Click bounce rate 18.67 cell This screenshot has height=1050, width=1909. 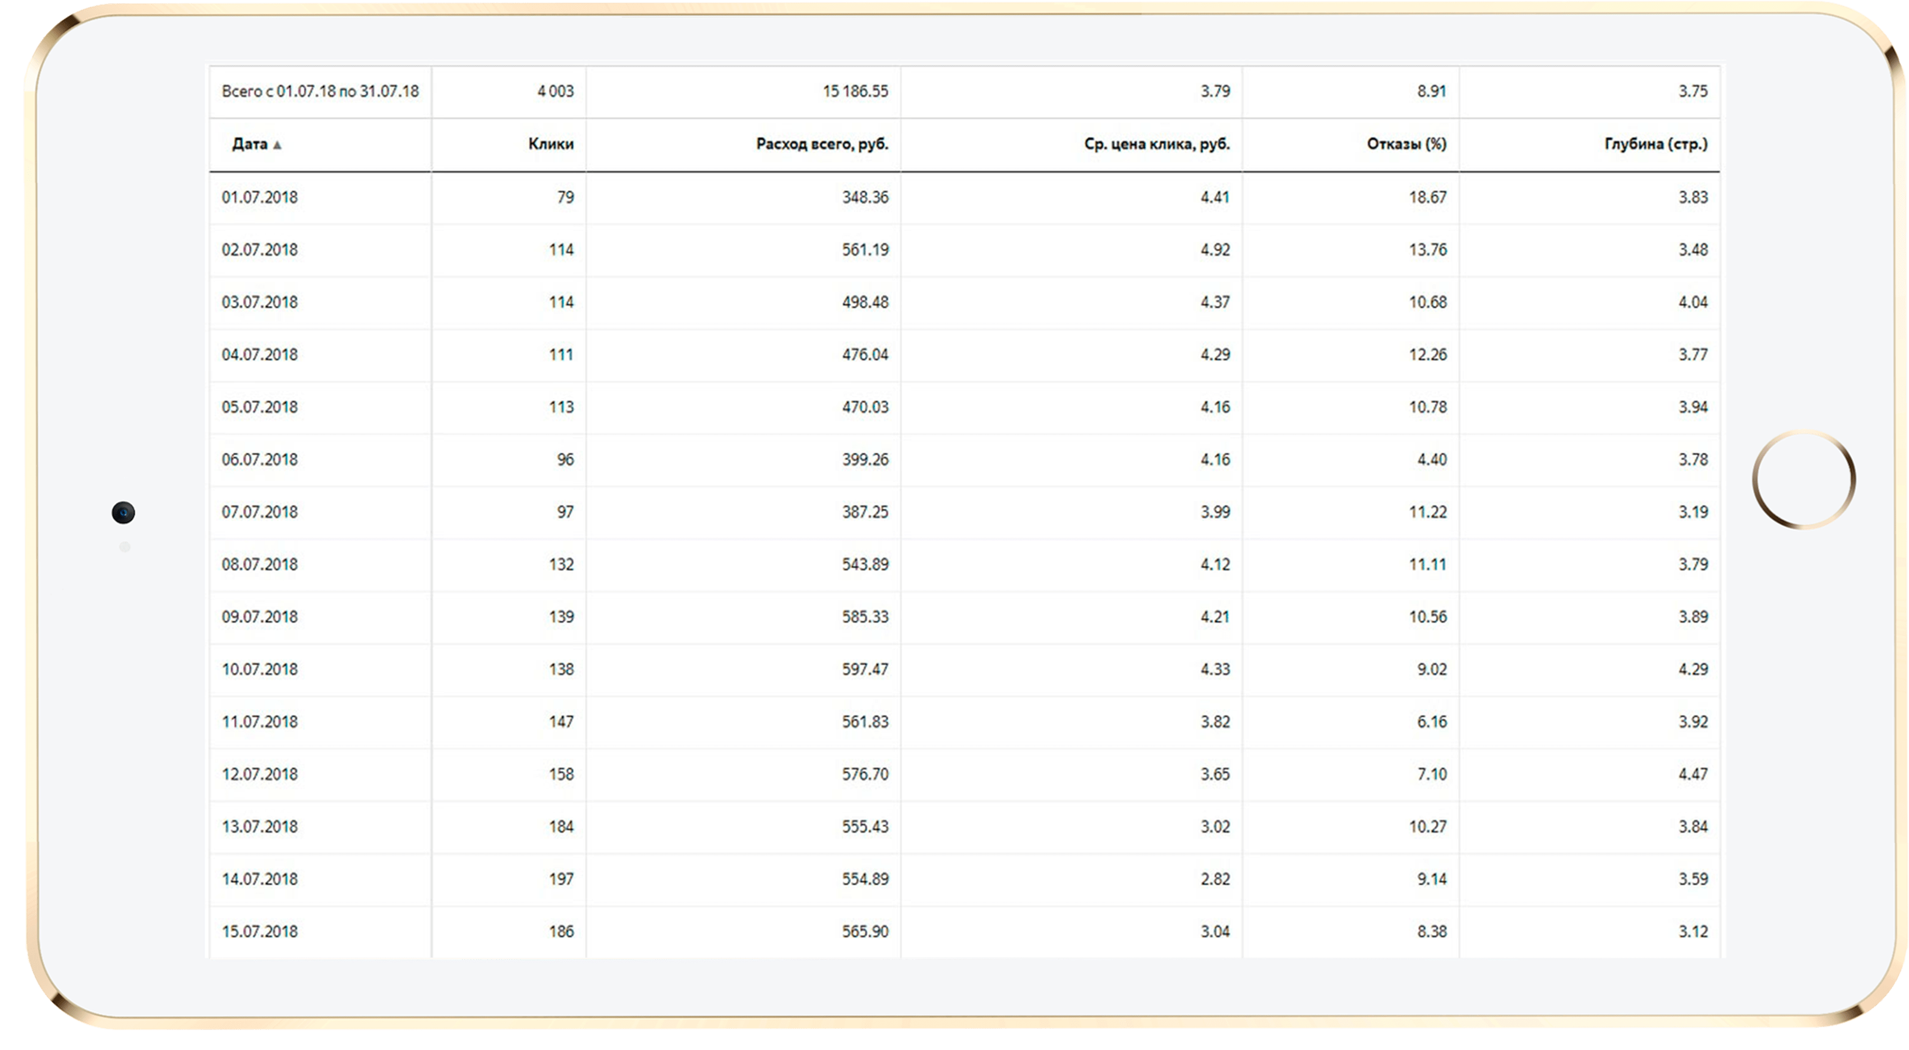[1427, 197]
